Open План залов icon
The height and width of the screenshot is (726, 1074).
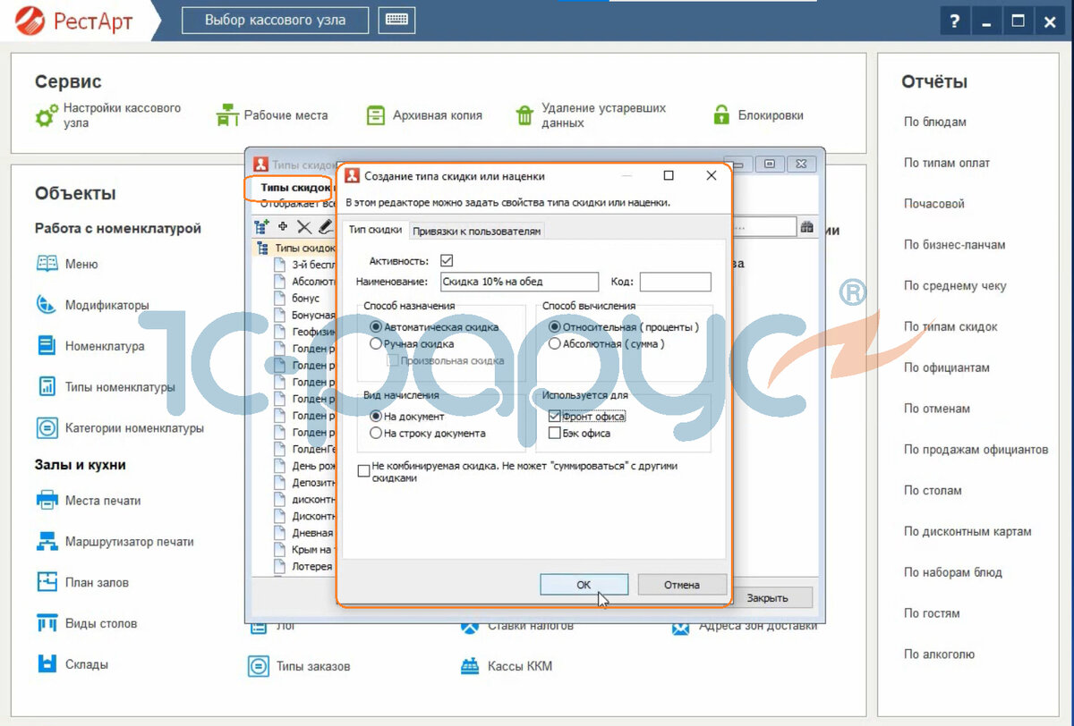tap(47, 582)
